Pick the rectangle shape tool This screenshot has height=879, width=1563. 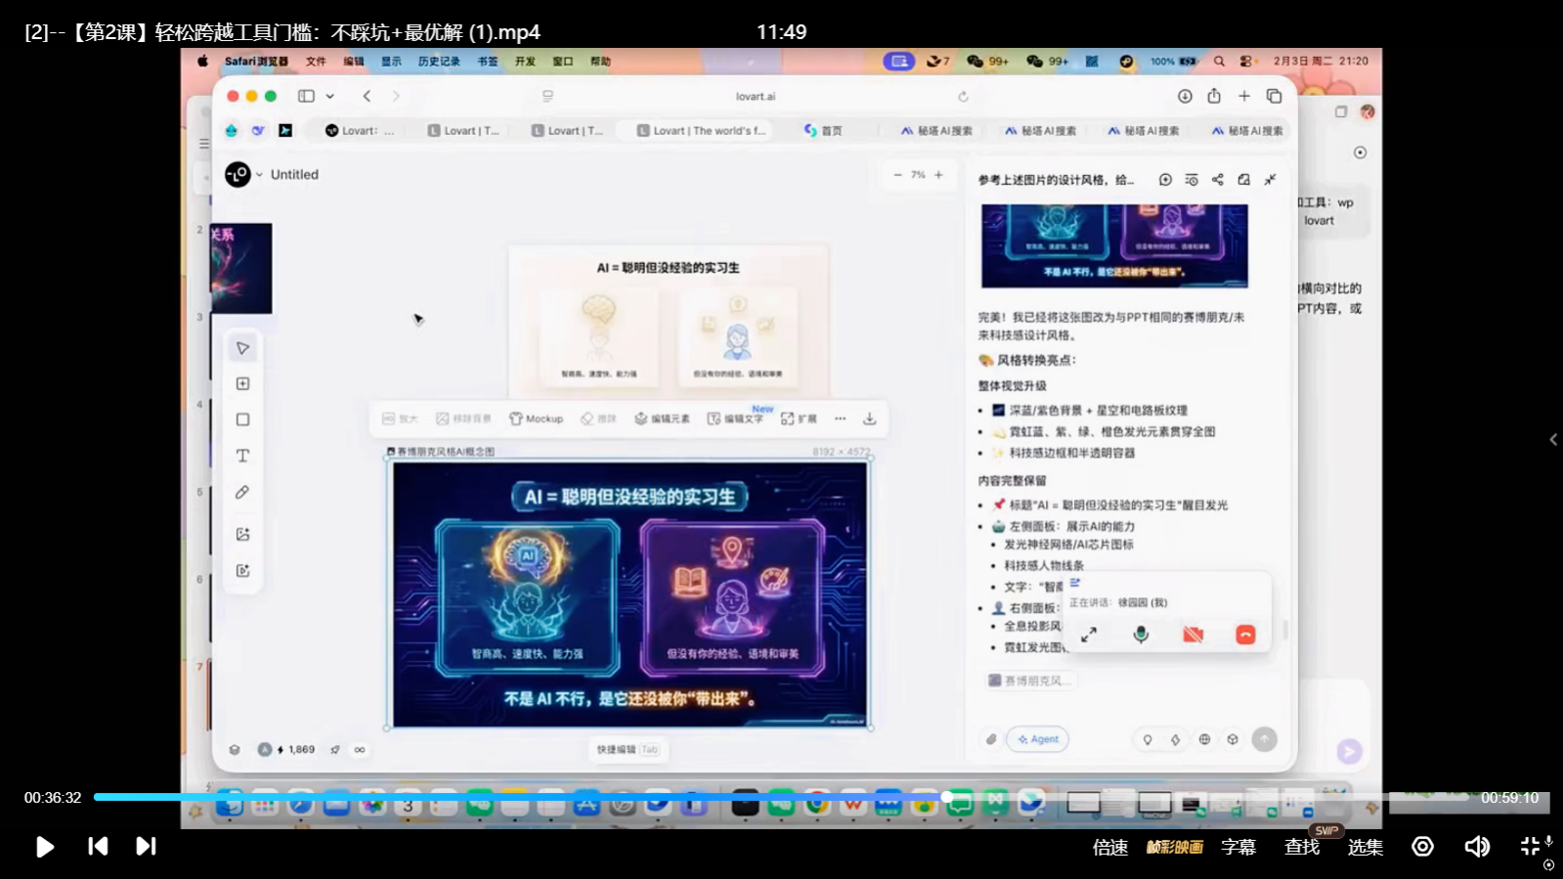pyautogui.click(x=242, y=419)
